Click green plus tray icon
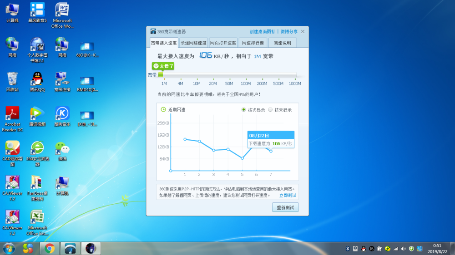This screenshot has height=255, width=455. 387,249
